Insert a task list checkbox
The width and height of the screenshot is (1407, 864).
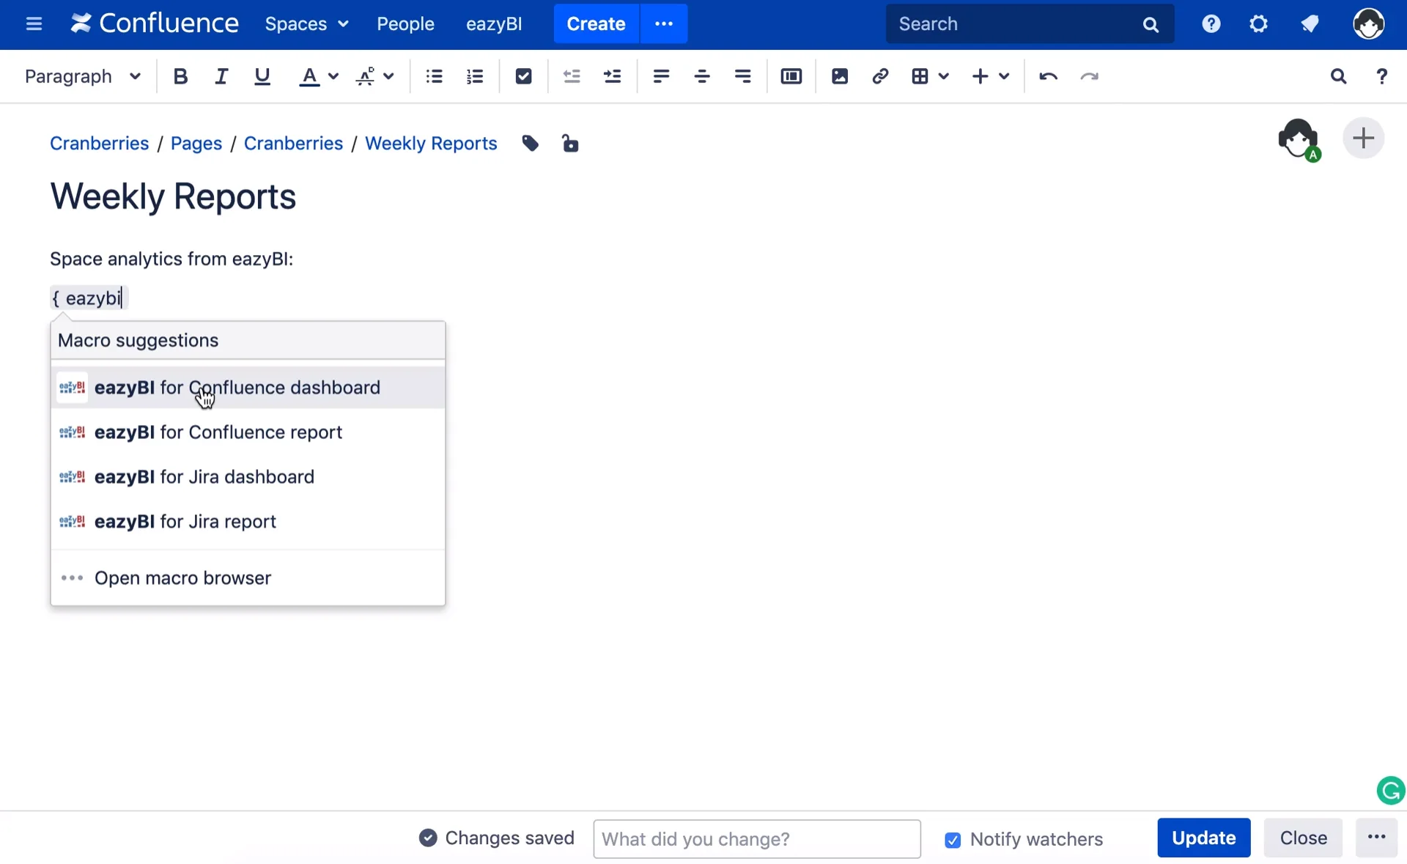(523, 76)
